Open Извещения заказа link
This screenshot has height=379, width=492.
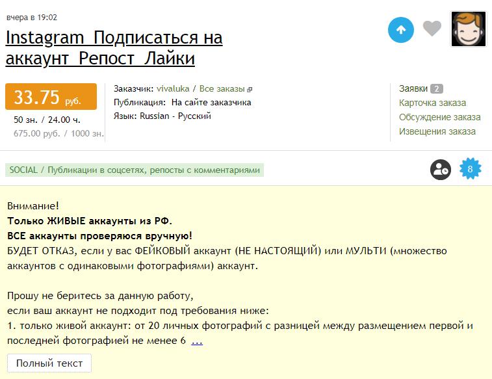click(x=437, y=131)
